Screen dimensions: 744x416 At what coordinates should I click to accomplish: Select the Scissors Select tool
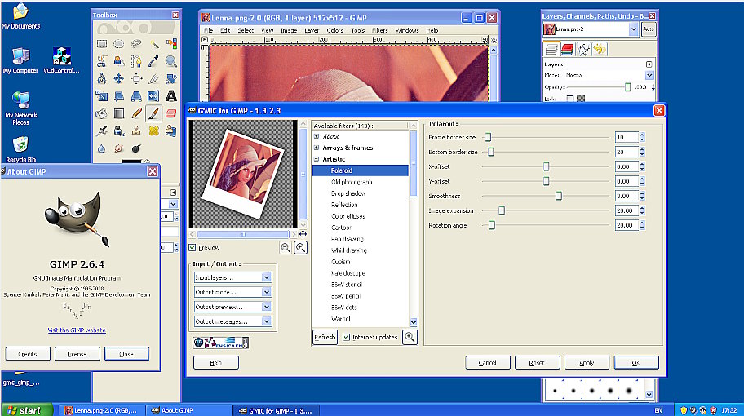[101, 61]
